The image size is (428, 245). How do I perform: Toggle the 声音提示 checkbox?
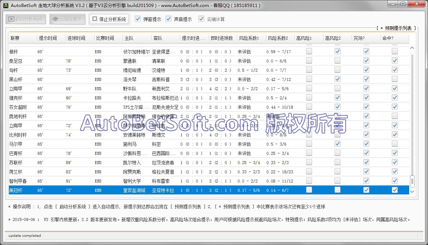[168, 19]
